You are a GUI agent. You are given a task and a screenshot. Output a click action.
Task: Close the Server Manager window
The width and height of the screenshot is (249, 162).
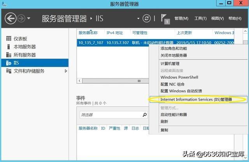click(241, 3)
